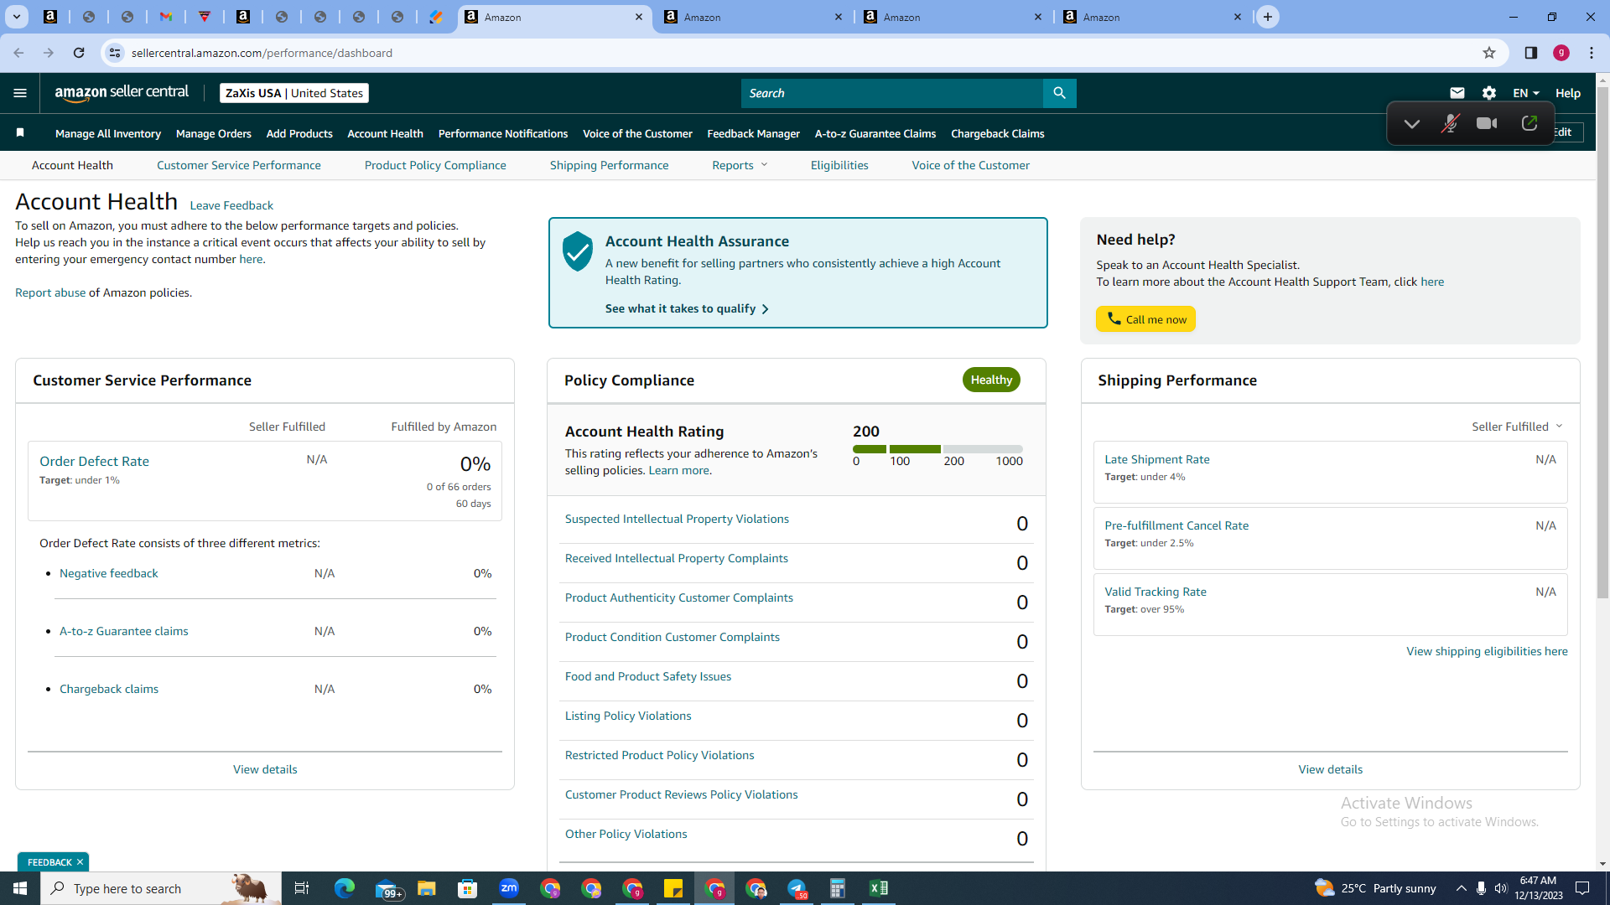Open the Leave Feedback link
The image size is (1610, 905).
click(231, 205)
